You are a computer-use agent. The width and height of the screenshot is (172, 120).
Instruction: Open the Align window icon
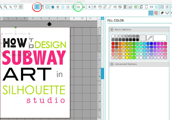pyautogui.click(x=115, y=7)
